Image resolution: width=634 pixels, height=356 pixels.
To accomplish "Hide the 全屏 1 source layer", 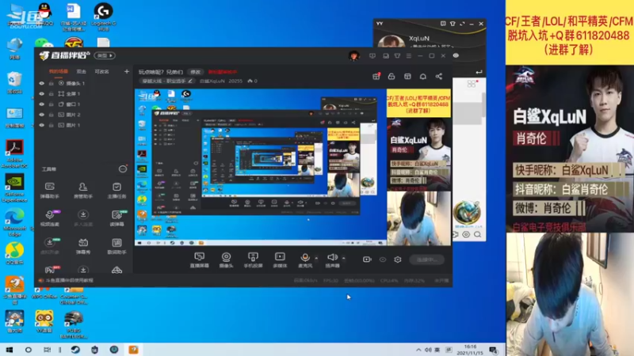I will 42,93.
